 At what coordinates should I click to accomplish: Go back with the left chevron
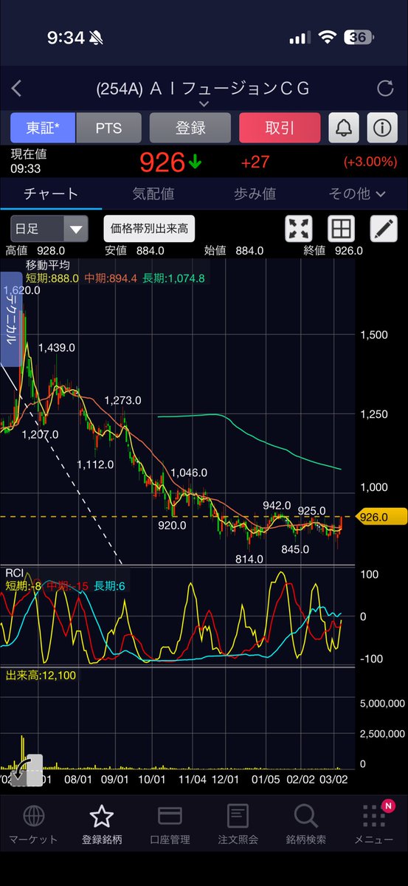(16, 89)
